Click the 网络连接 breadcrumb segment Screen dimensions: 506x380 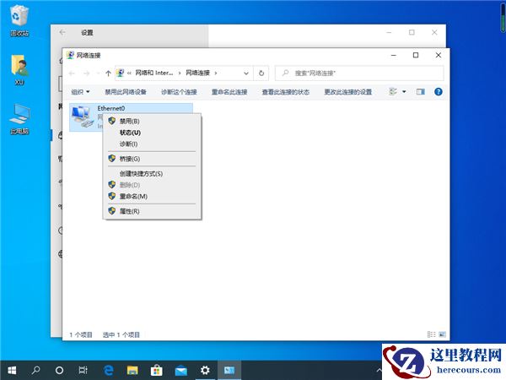click(197, 73)
